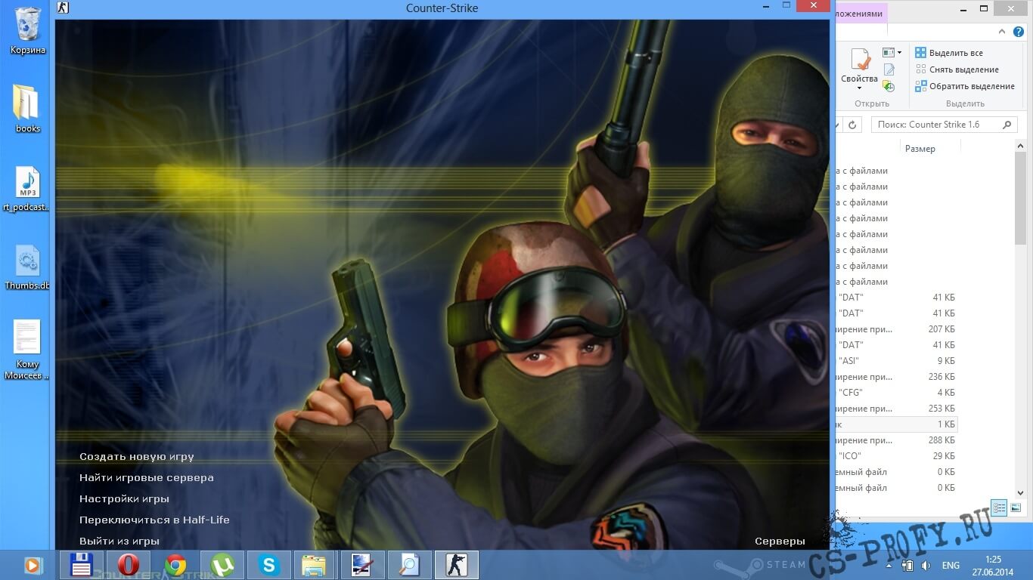Launch Google Chrome from taskbar
1033x580 pixels.
click(175, 565)
